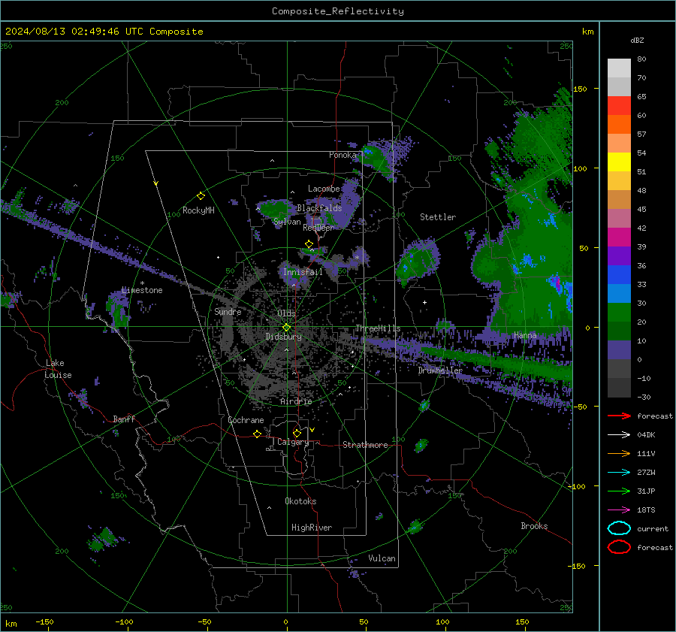Click the Composite_Reflectivity title

click(337, 11)
